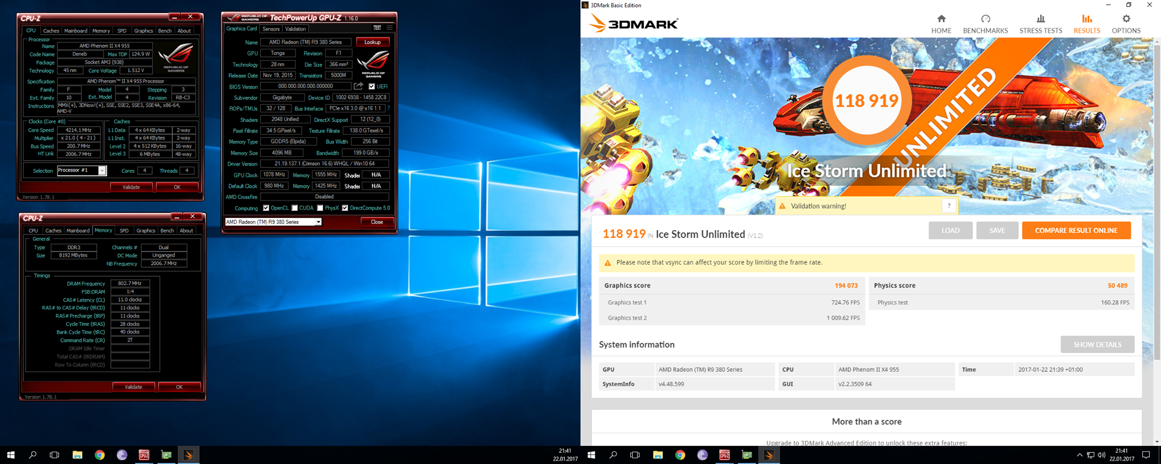Click the 3DMark taskbar icon under the 3DMark window

(769, 455)
